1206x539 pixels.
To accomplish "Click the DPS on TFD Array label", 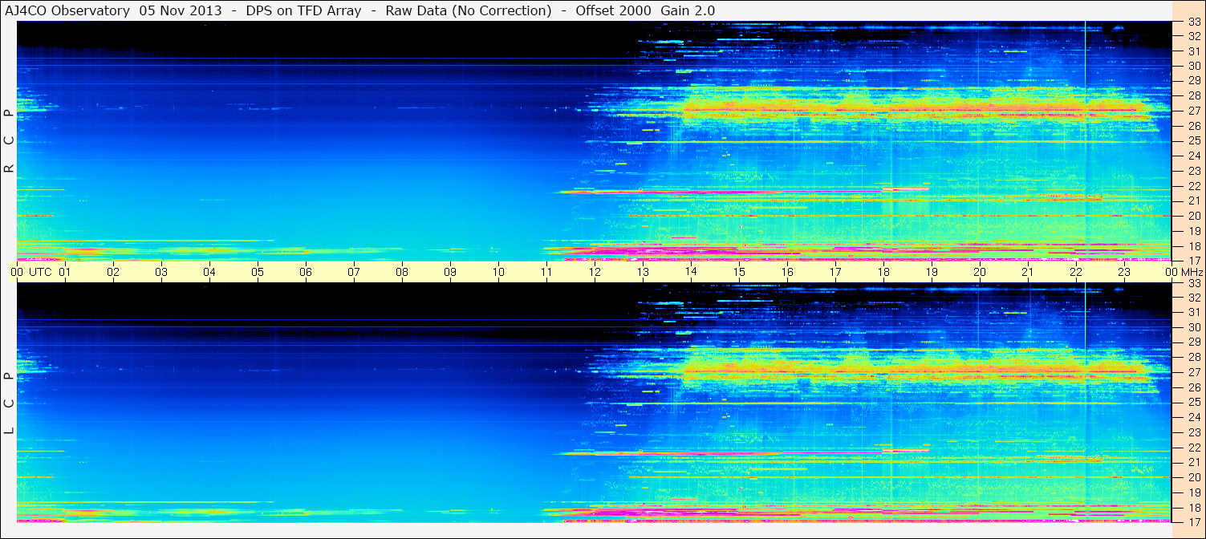I will 303,10.
